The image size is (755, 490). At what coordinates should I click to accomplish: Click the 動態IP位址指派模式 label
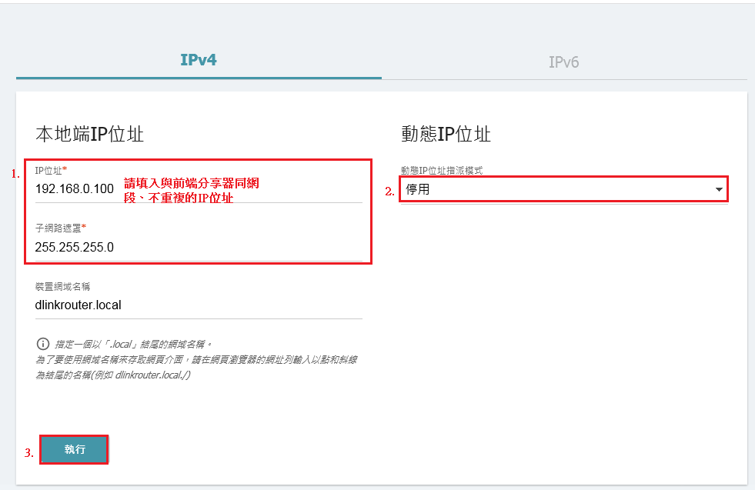coord(441,170)
